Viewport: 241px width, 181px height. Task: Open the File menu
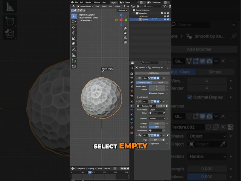click(x=76, y=2)
